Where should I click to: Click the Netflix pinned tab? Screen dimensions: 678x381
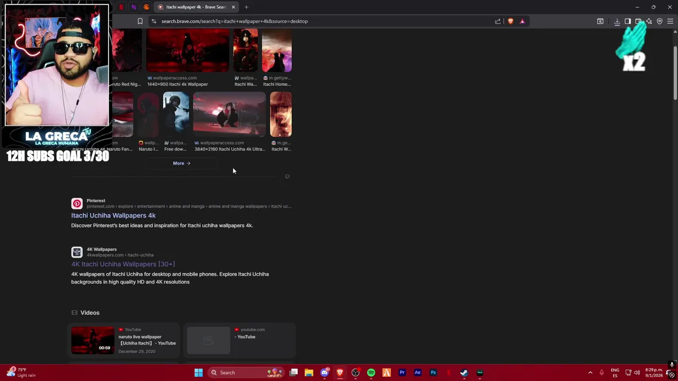pos(121,7)
